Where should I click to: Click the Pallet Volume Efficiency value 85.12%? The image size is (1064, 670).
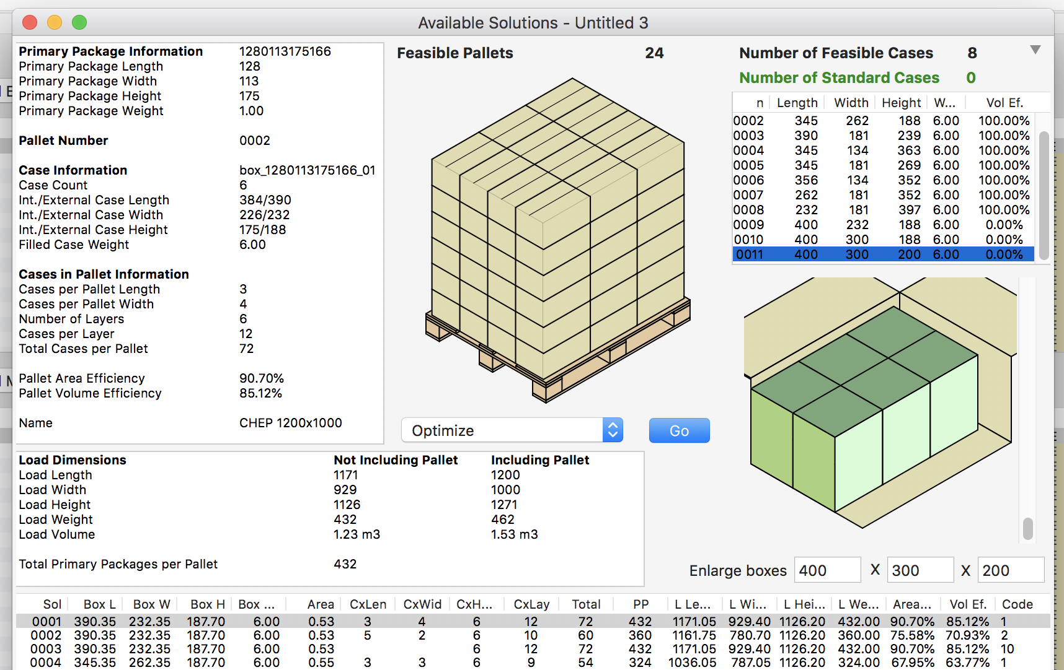point(260,393)
